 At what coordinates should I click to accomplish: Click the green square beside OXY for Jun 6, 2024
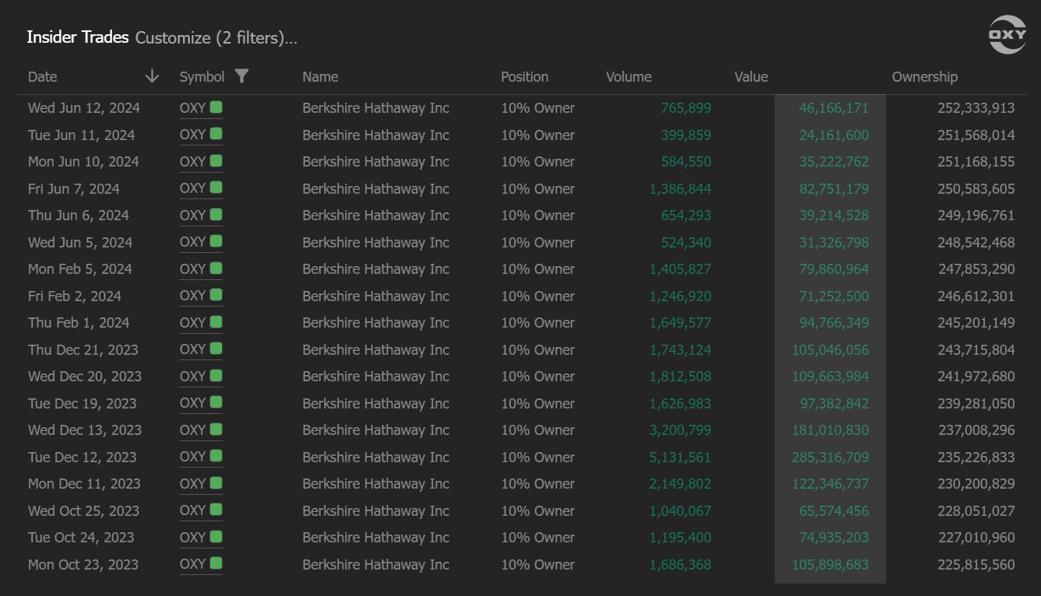[216, 214]
